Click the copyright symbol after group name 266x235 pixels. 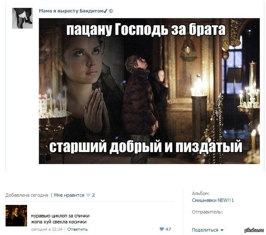point(111,11)
